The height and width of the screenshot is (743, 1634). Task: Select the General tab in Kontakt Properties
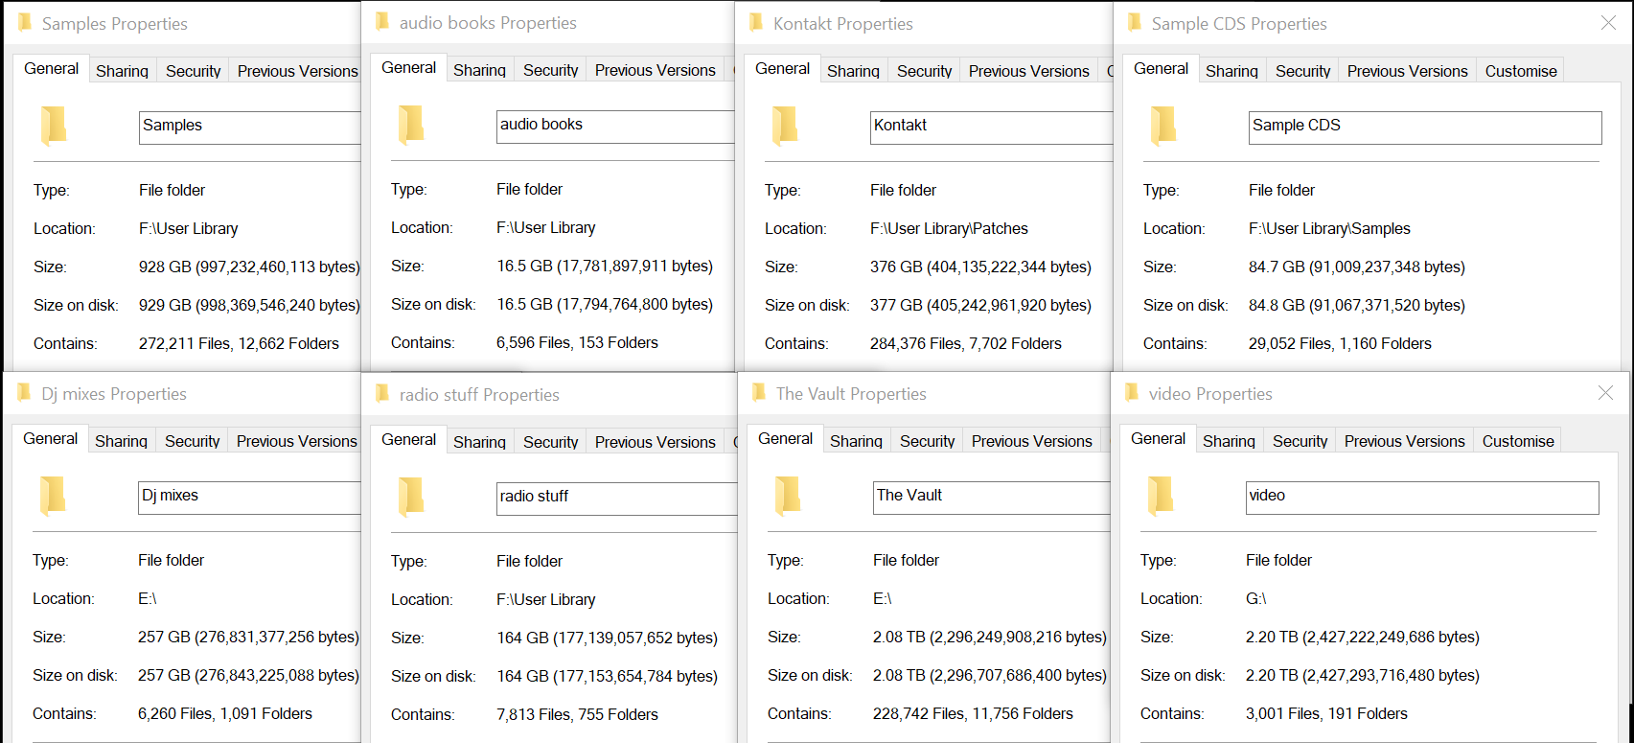tap(783, 69)
